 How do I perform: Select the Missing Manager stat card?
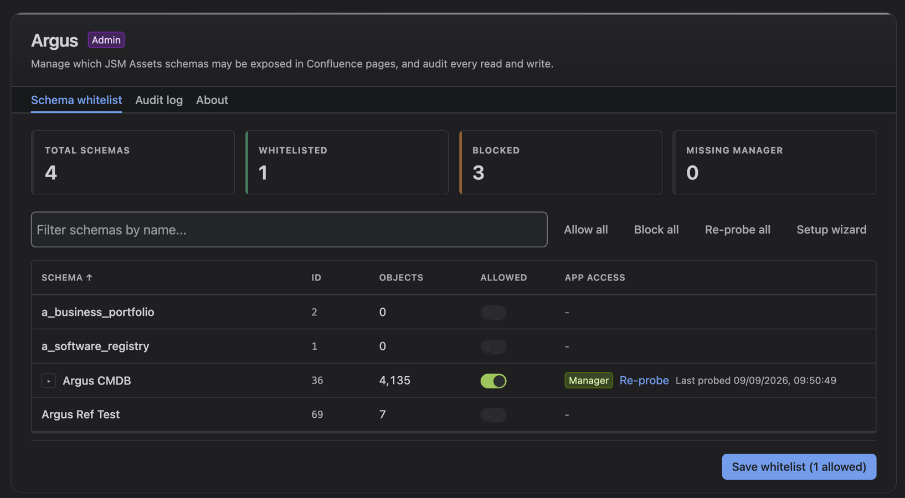(774, 163)
